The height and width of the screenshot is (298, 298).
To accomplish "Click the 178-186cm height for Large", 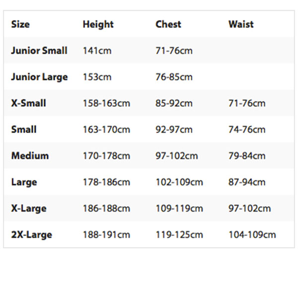I will click(x=106, y=182).
